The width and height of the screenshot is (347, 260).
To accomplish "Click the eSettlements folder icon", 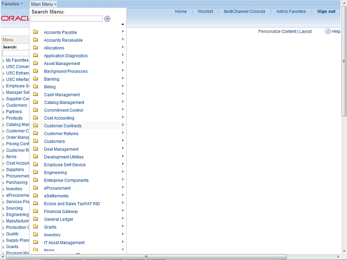I will click(x=35, y=196).
